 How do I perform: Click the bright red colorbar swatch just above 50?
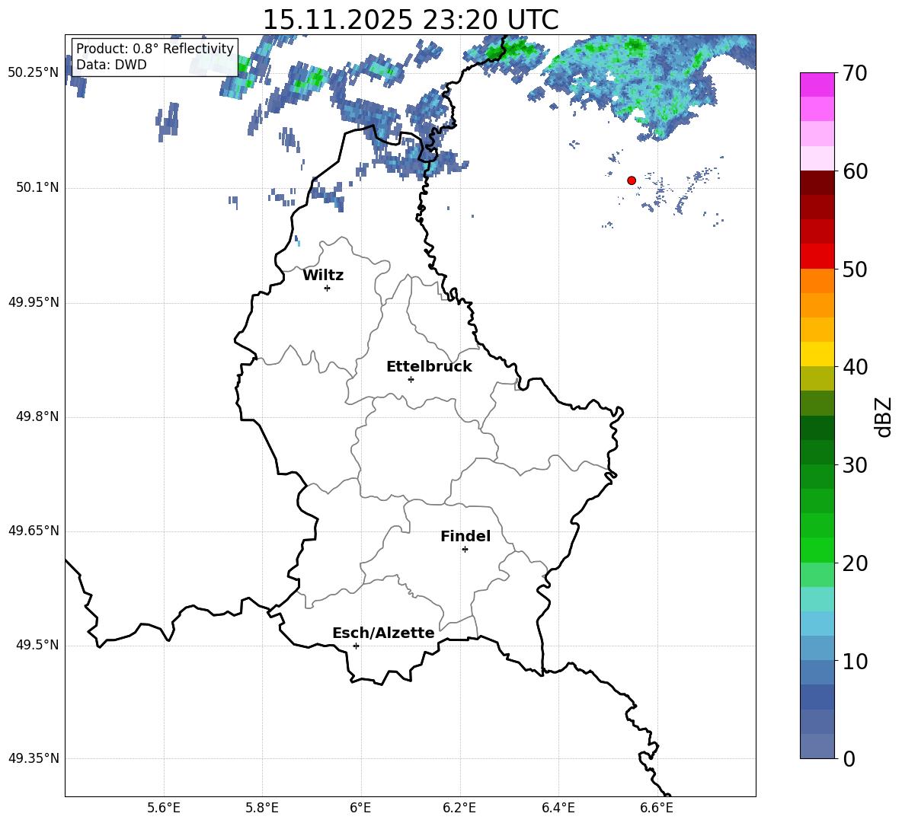[817, 257]
